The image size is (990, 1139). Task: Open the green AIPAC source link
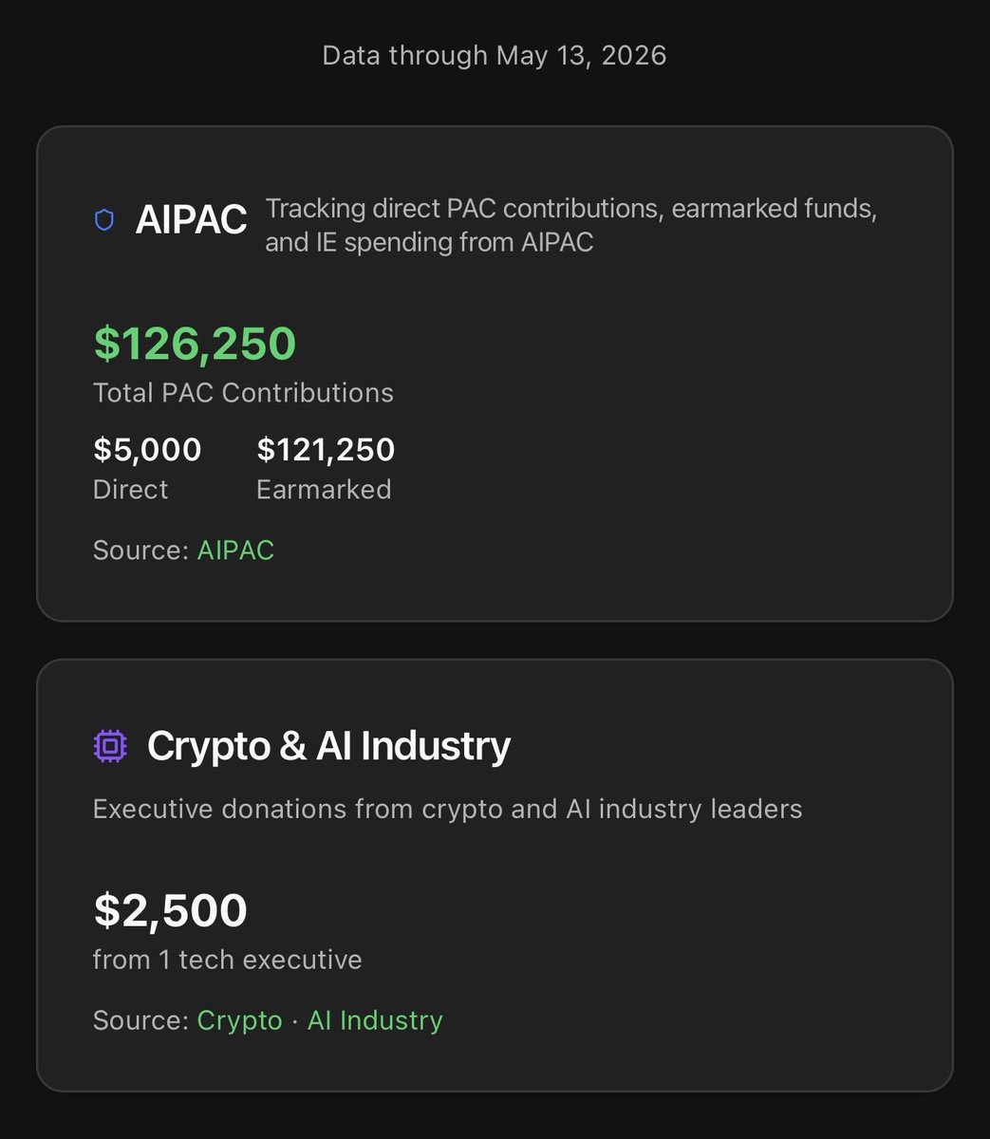coord(235,551)
